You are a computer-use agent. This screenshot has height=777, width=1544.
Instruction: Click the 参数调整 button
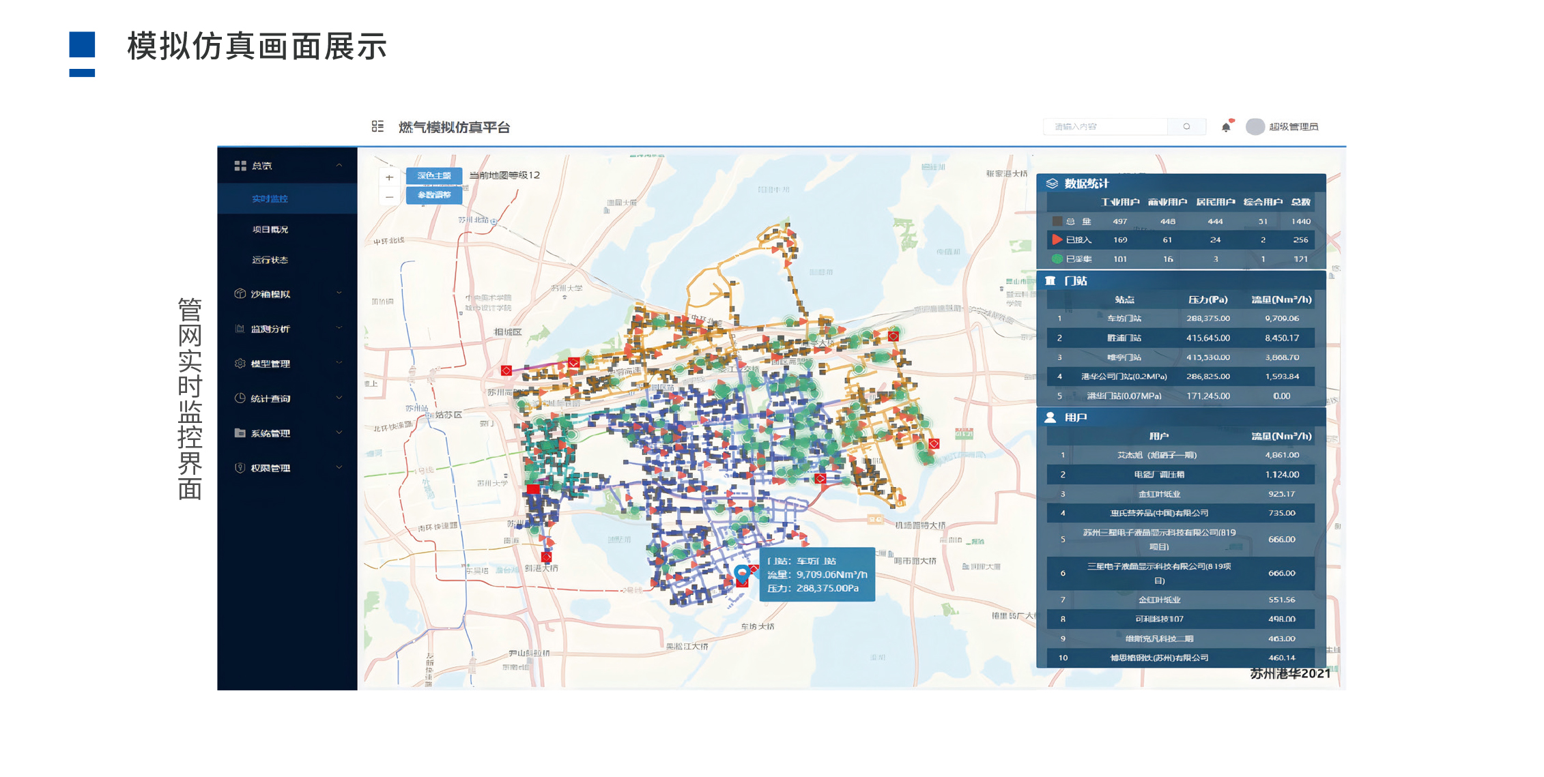point(434,195)
